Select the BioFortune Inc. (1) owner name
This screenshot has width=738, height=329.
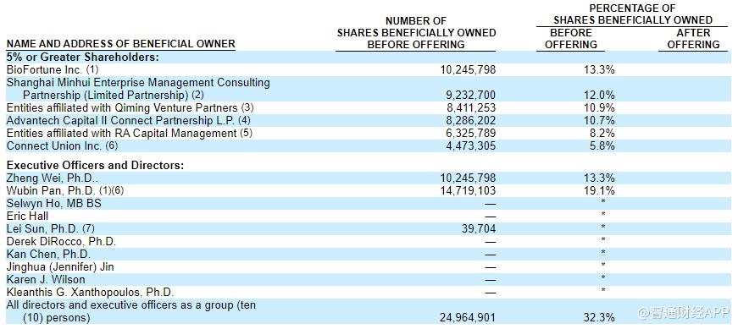point(53,69)
